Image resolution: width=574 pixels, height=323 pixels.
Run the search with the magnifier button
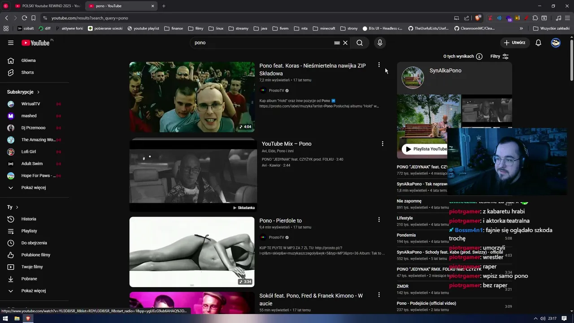360,43
